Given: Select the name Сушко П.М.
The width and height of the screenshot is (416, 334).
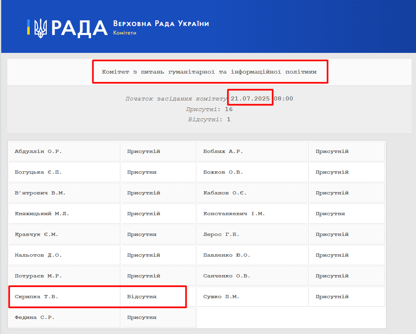Looking at the screenshot, I should tap(221, 296).
